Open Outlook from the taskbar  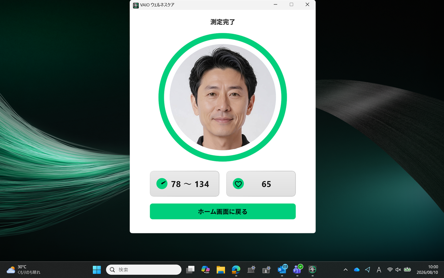tap(282, 269)
